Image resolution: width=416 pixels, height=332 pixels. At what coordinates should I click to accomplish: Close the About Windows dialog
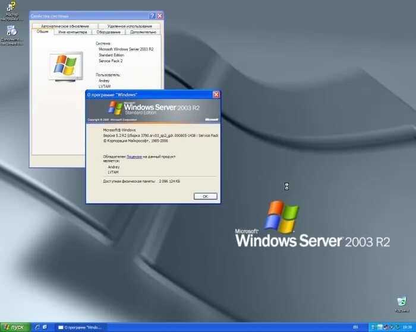216,94
